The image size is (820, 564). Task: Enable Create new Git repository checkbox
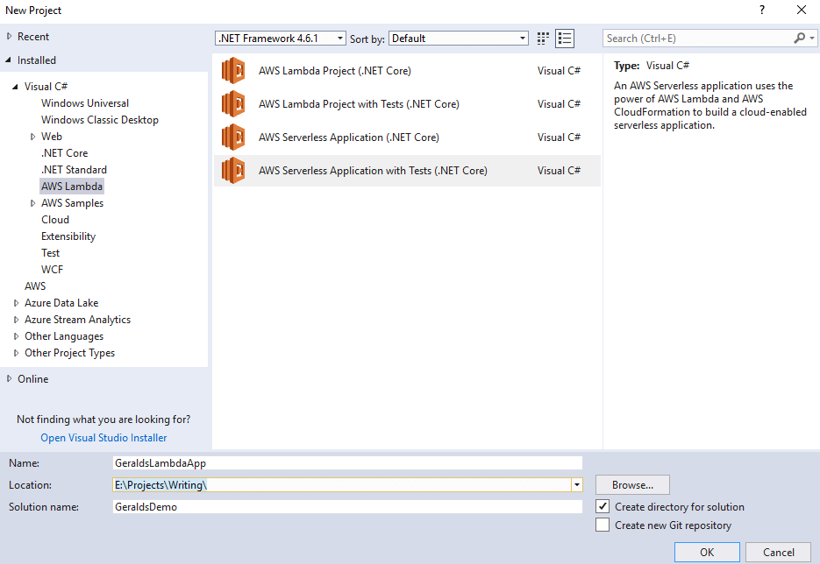tap(603, 525)
